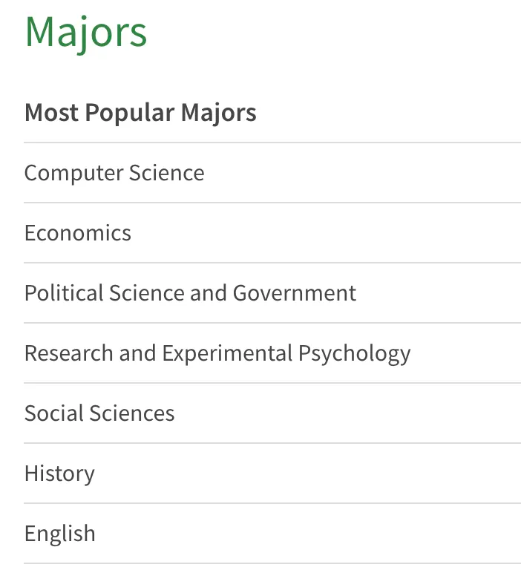Click the word Experimental in the list
Viewport: 521px width, 570px height.
pyautogui.click(x=227, y=353)
